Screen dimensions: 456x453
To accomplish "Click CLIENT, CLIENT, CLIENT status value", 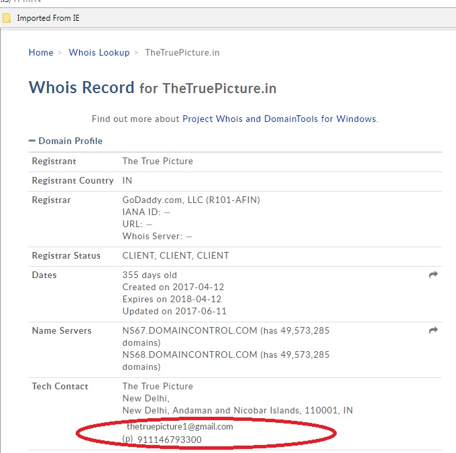I will (176, 255).
